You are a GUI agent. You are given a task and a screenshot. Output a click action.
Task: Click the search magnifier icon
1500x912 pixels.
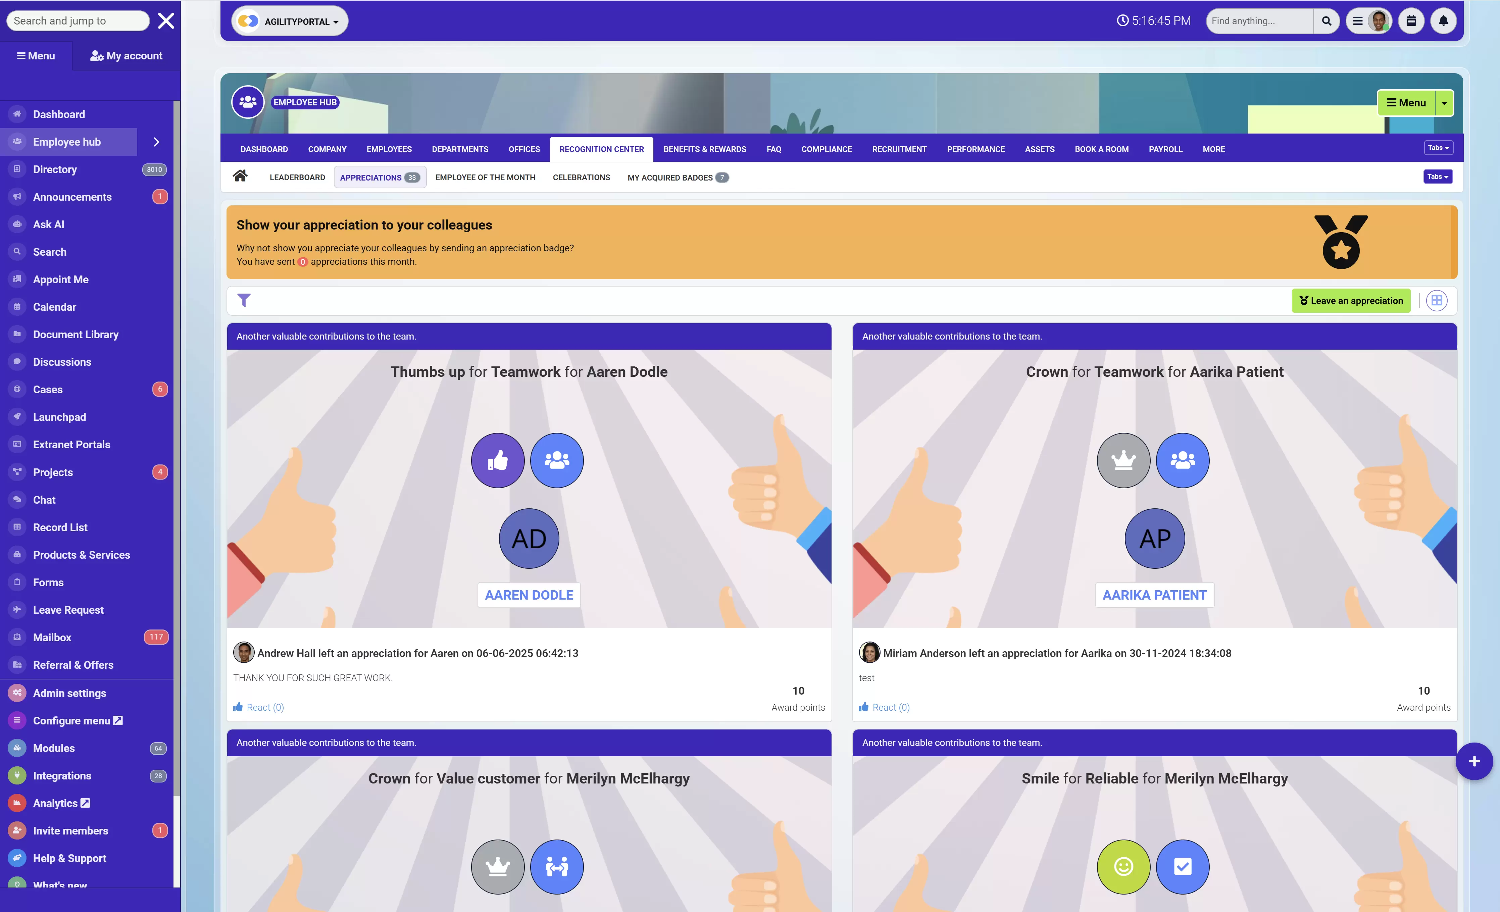pos(1326,21)
